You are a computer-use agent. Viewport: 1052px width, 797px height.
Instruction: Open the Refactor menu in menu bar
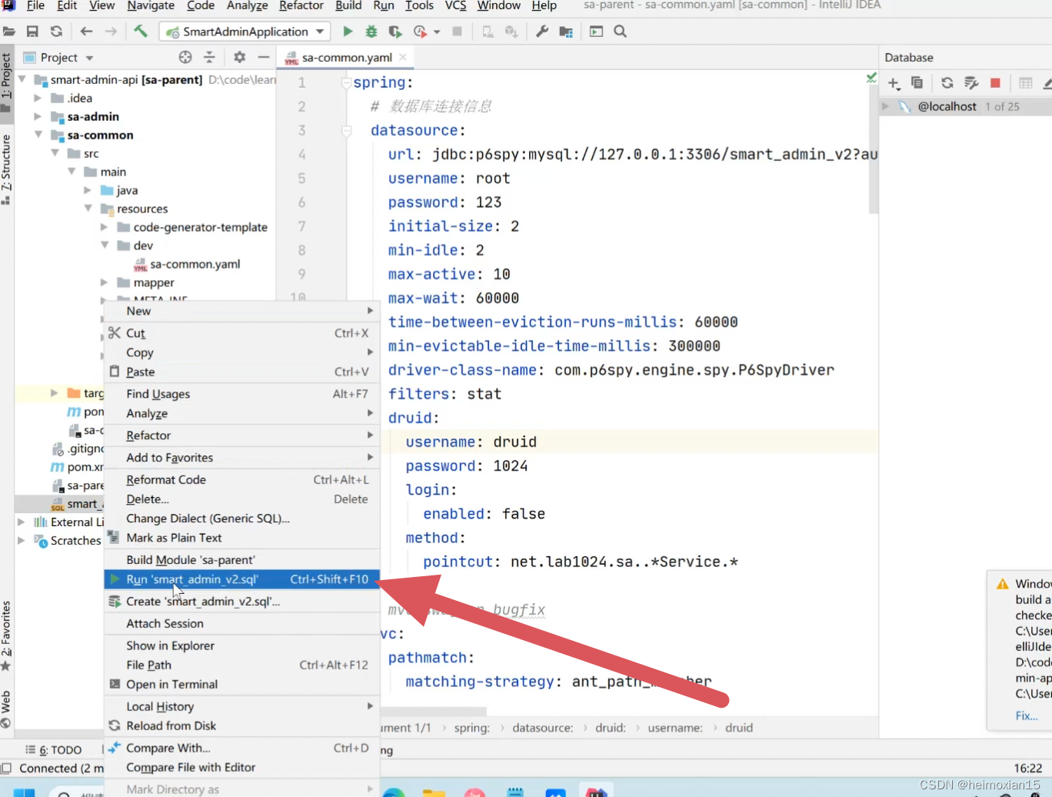[301, 6]
